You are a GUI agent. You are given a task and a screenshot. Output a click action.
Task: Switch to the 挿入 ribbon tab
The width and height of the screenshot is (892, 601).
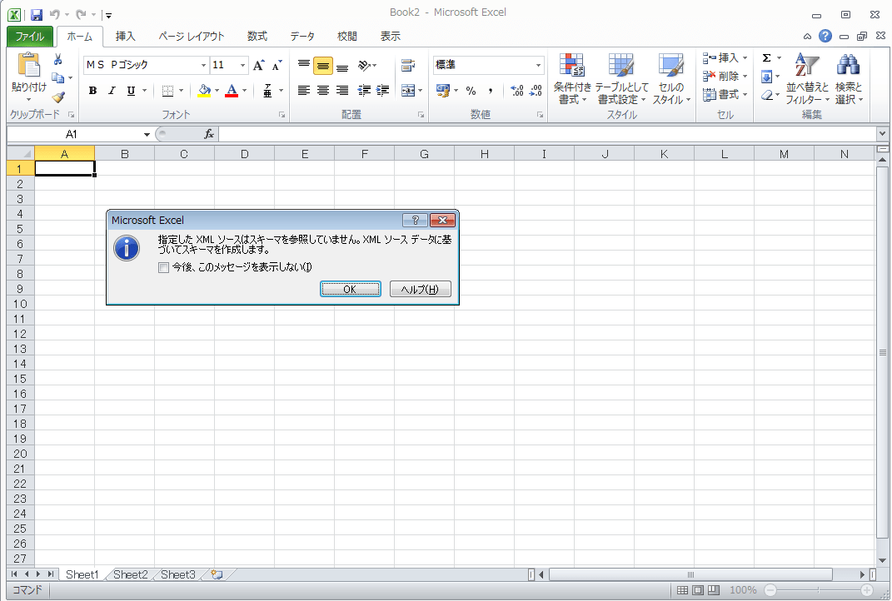tap(125, 37)
